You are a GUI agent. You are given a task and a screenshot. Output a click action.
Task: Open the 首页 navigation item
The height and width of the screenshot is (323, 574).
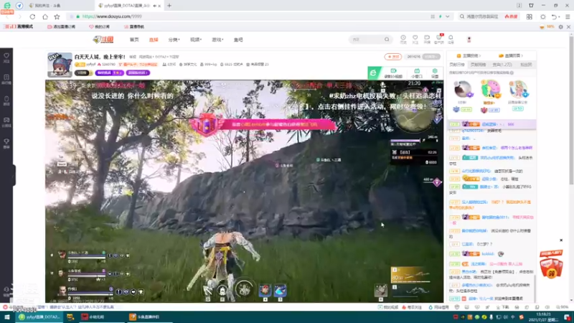(x=134, y=39)
